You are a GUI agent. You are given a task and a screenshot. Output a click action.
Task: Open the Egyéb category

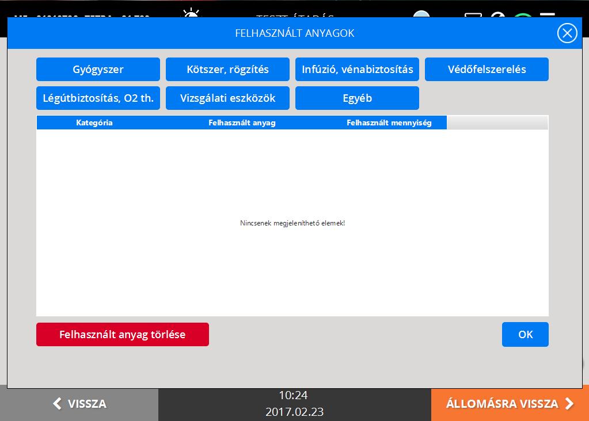[357, 98]
